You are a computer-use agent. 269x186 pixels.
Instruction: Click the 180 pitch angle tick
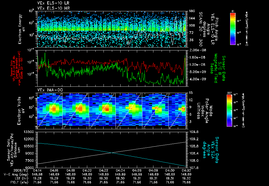[192, 11]
